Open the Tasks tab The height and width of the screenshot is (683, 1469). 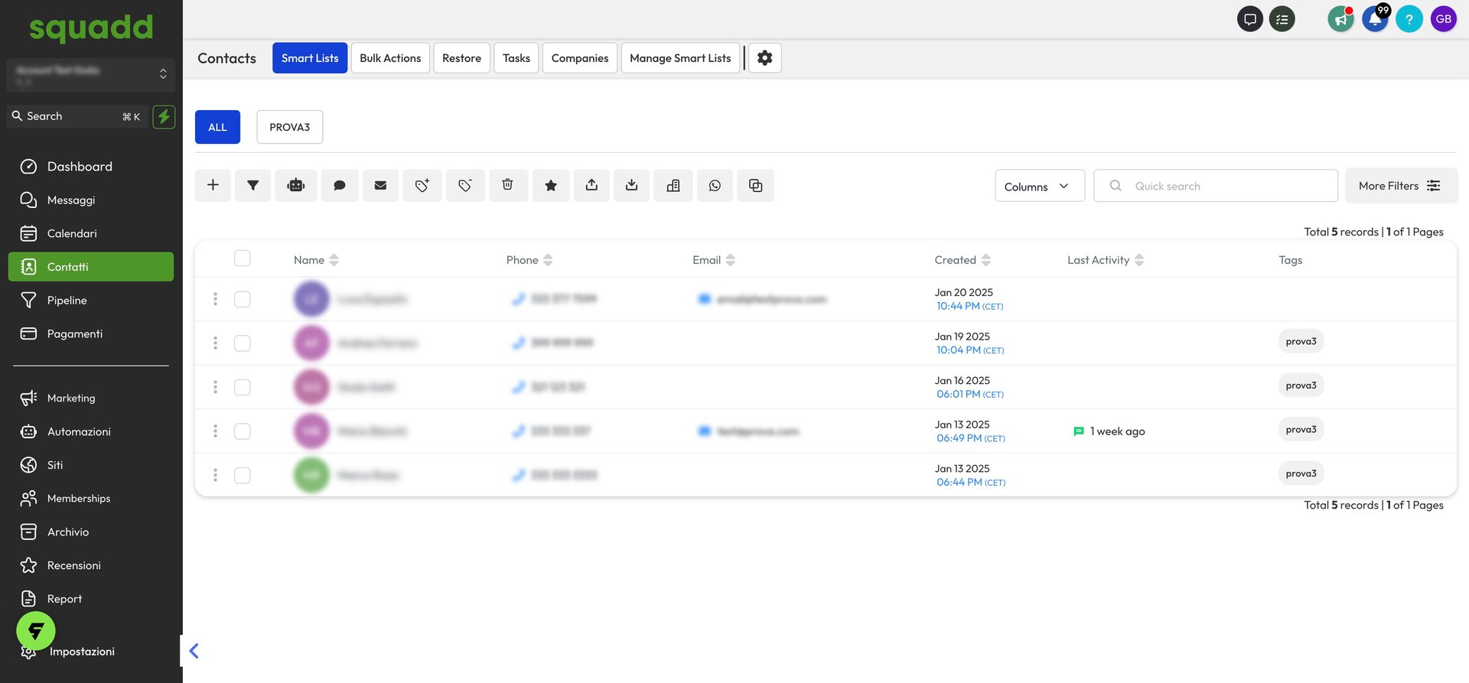tap(516, 58)
